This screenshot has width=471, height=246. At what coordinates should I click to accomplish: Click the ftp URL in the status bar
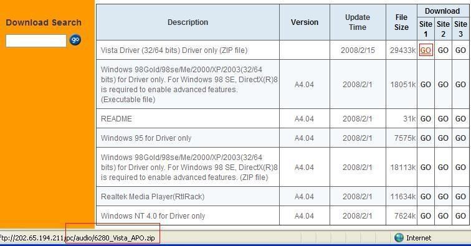coord(77,238)
